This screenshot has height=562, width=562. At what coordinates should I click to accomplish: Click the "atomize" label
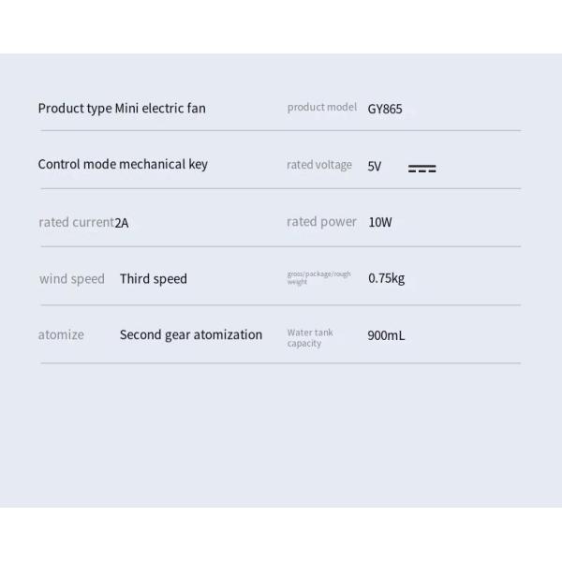coord(61,334)
